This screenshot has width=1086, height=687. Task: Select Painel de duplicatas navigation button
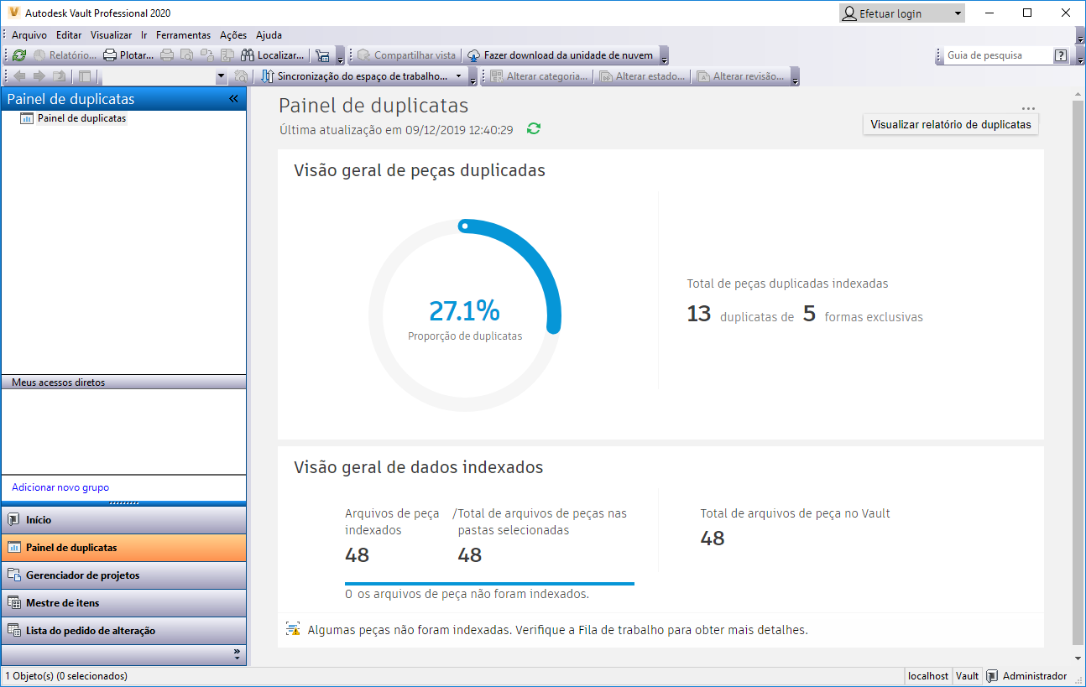point(123,548)
